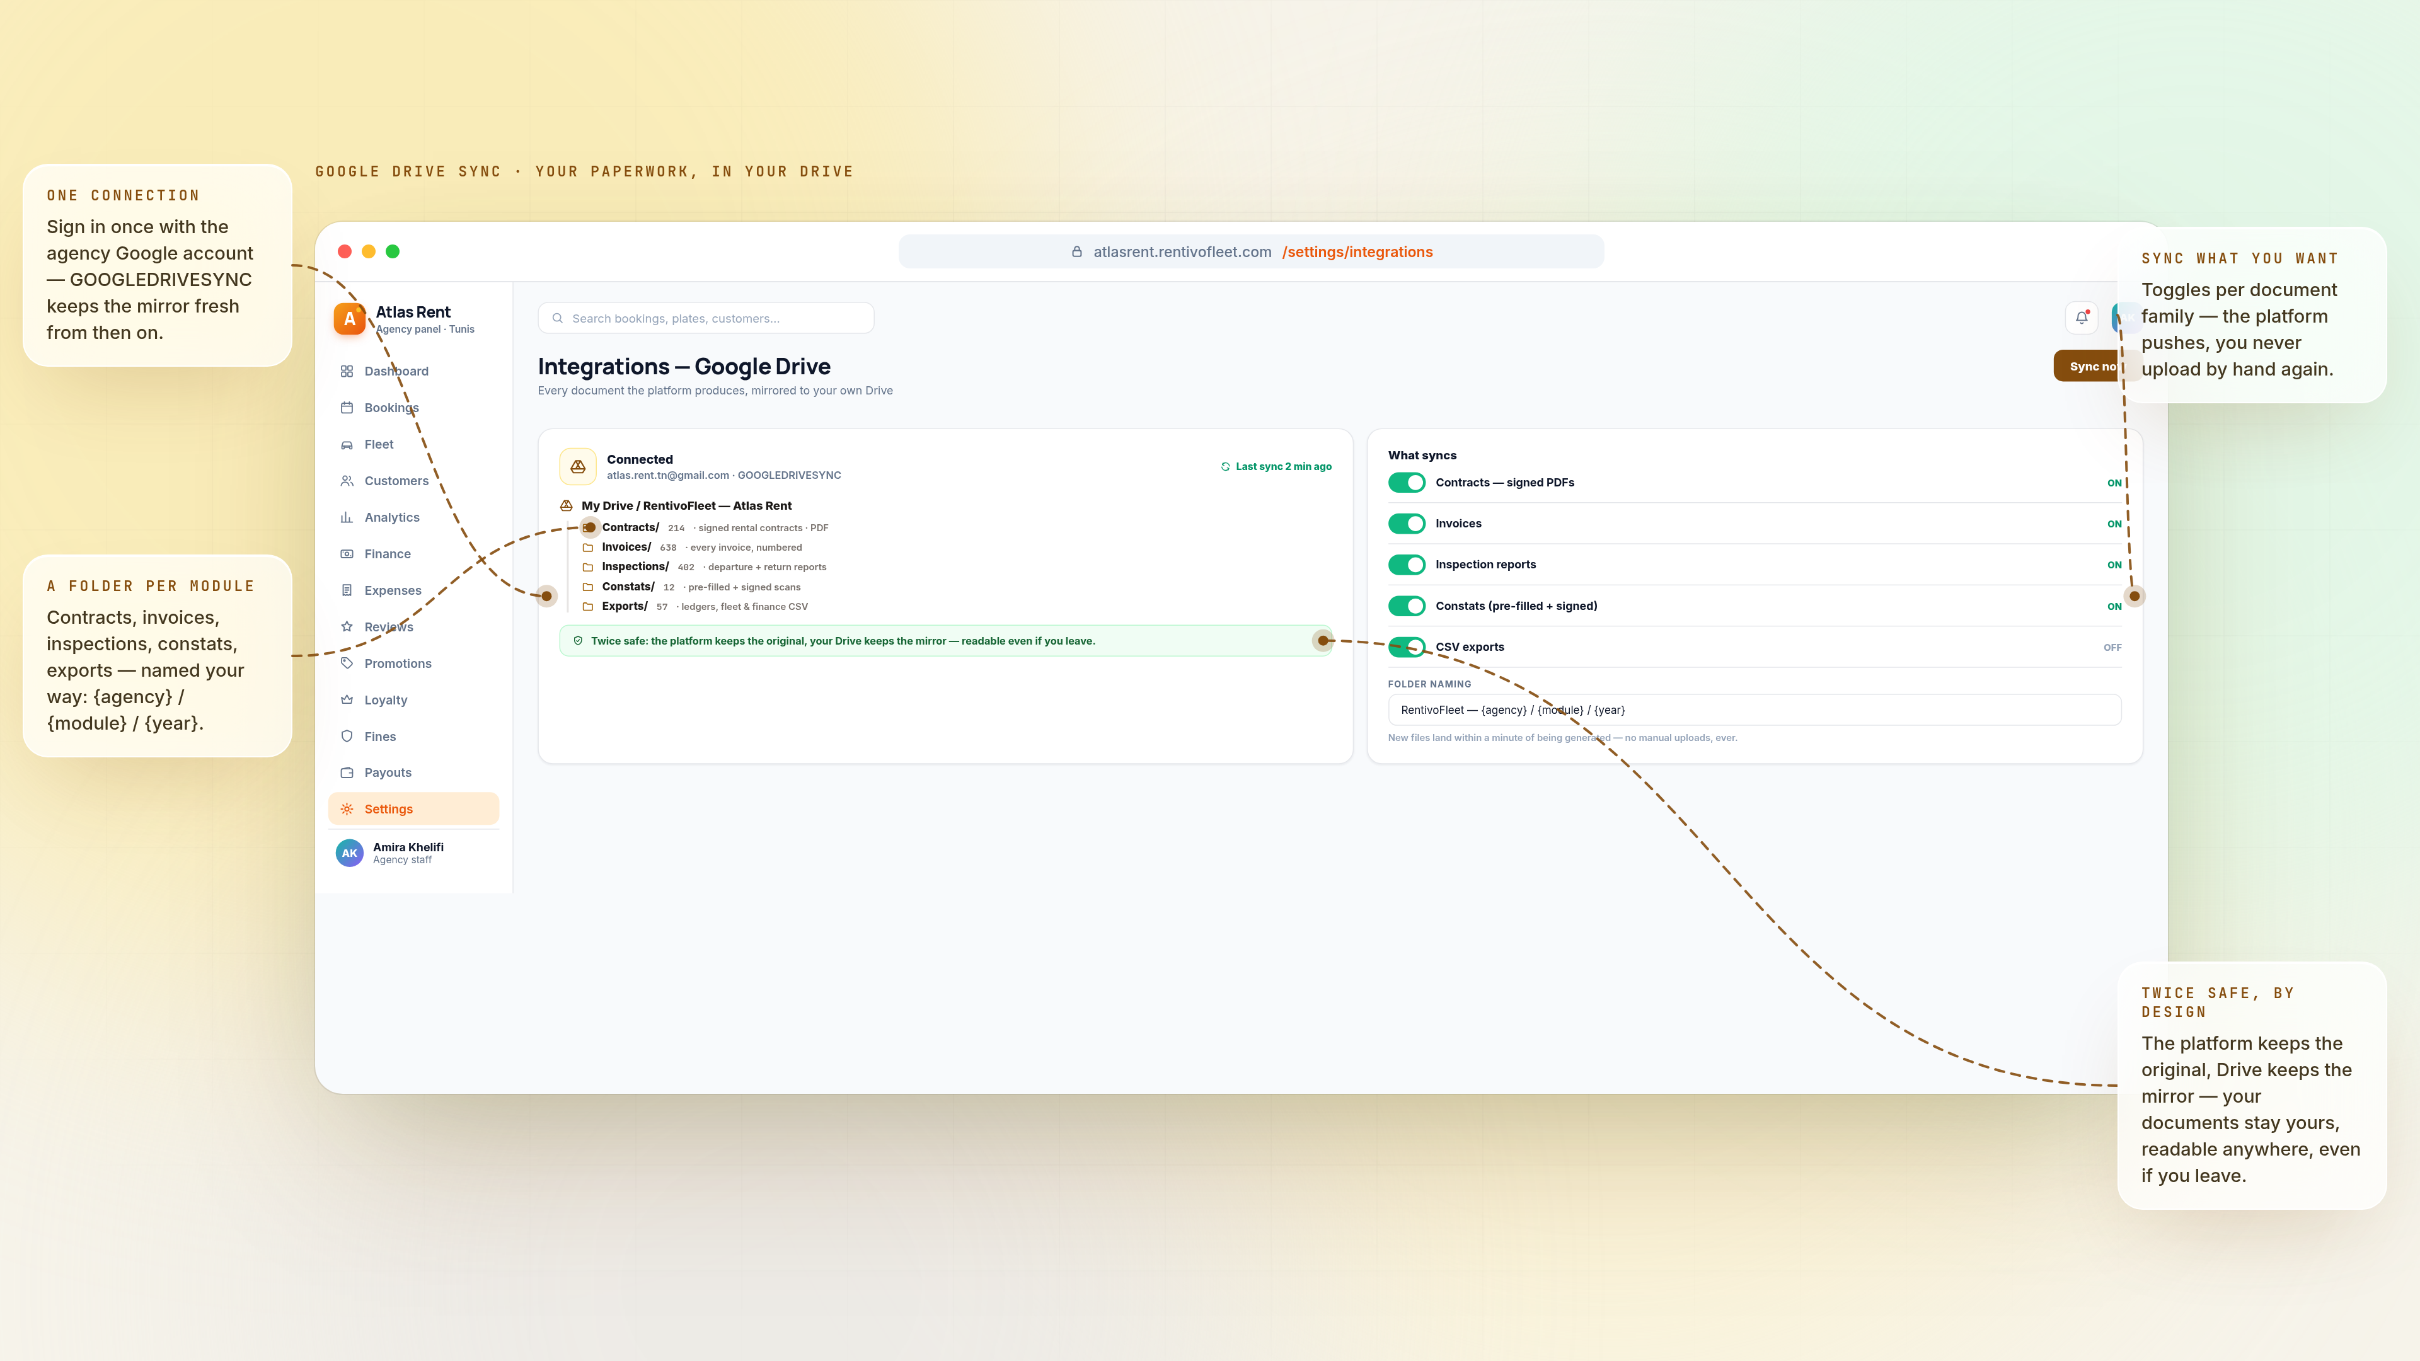Viewport: 2420px width, 1361px height.
Task: Click the Constats folder icon
Action: 588,587
